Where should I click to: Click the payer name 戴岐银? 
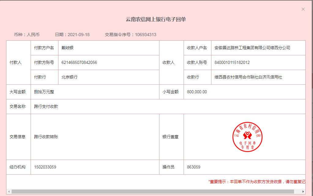[68, 48]
